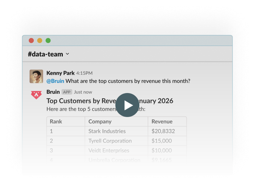Open the Just now timestamp
Image resolution: width=255 pixels, height=184 pixels.
pyautogui.click(x=83, y=92)
